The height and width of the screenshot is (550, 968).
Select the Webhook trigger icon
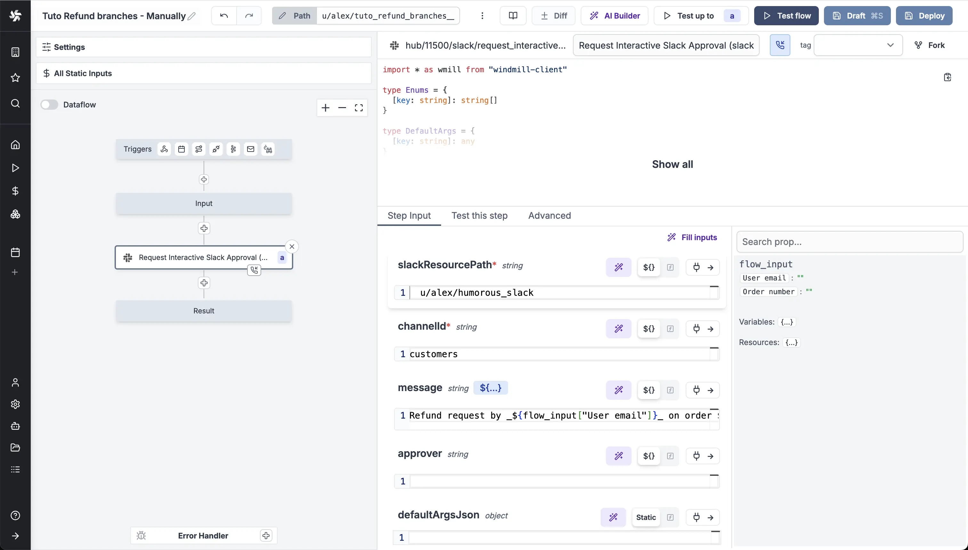point(164,149)
